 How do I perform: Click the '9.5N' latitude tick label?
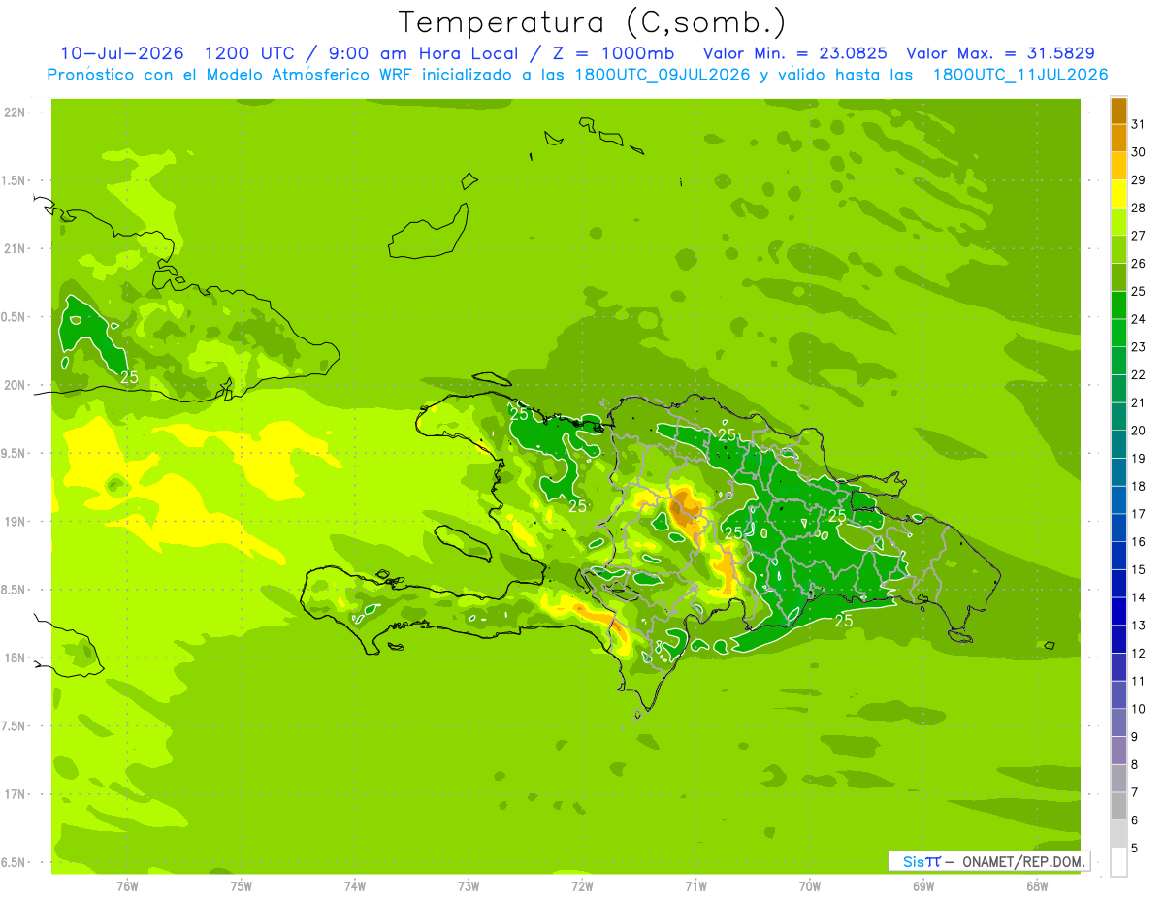point(13,454)
